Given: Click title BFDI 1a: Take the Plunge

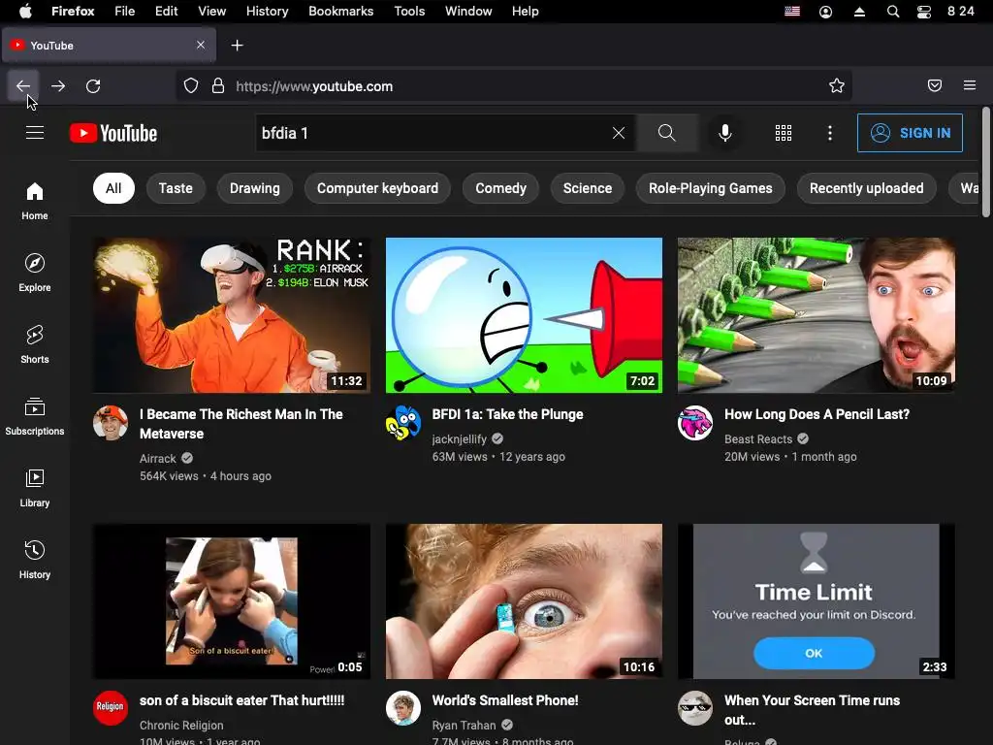Looking at the screenshot, I should click(508, 414).
